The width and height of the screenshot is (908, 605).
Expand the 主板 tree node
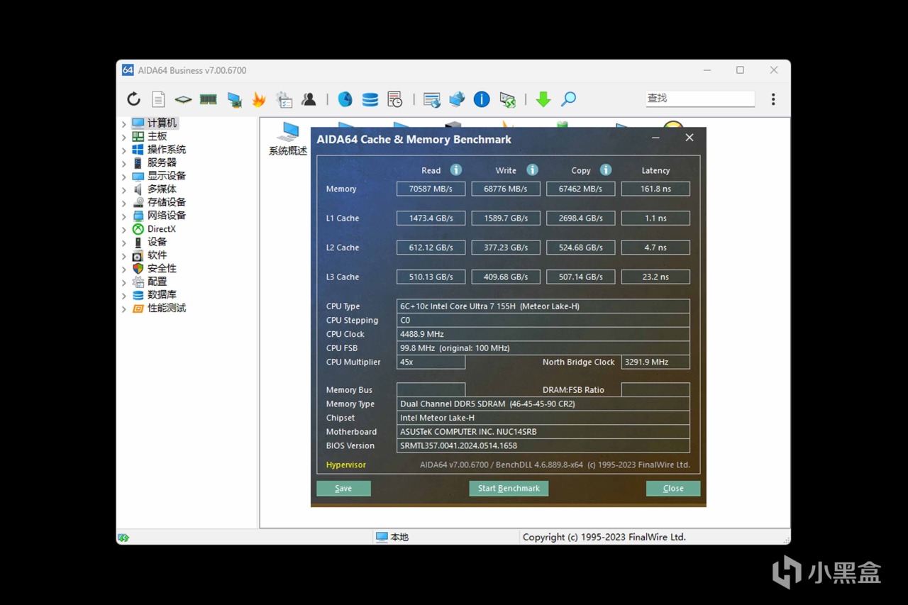click(x=124, y=137)
